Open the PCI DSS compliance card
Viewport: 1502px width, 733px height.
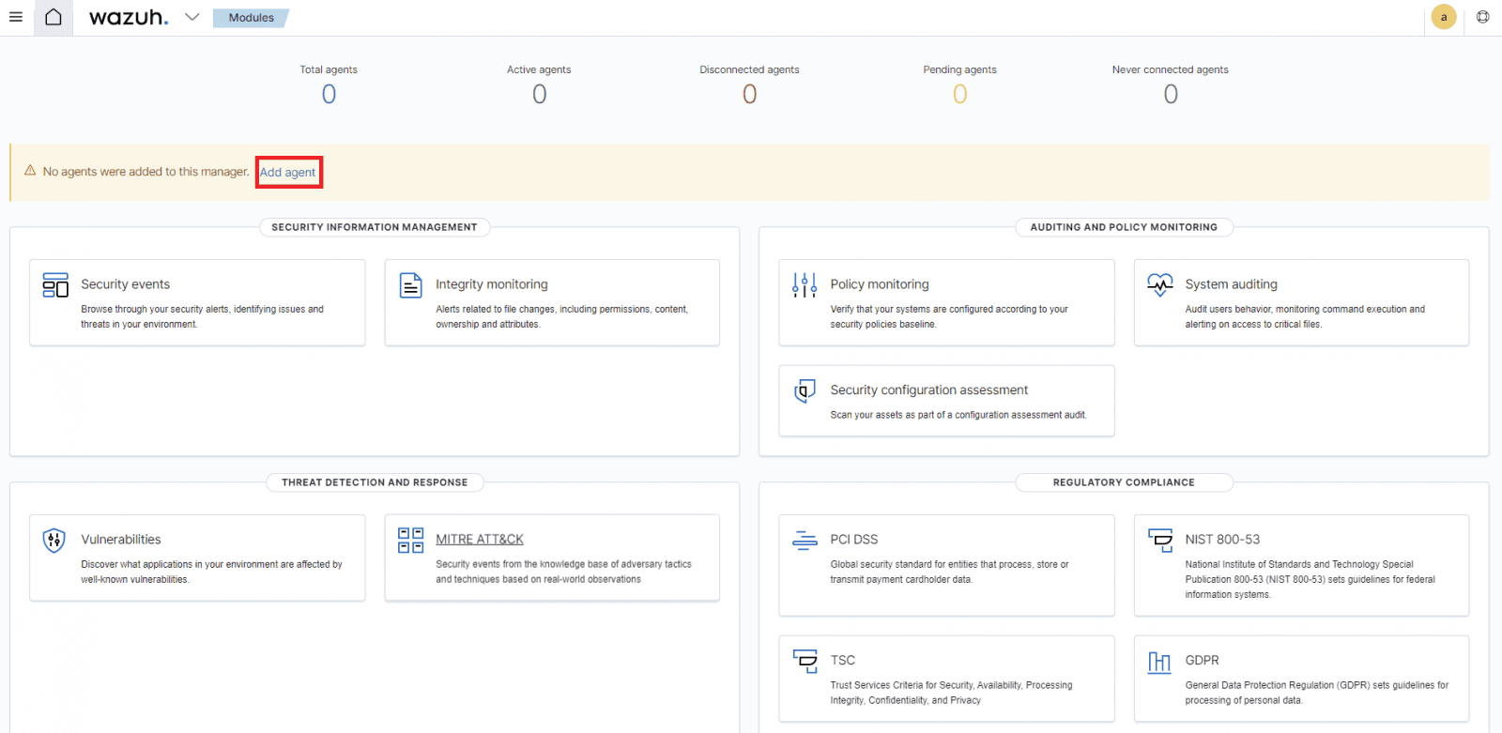(x=946, y=564)
